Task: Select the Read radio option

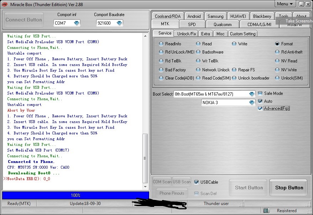Action: [x=198, y=44]
